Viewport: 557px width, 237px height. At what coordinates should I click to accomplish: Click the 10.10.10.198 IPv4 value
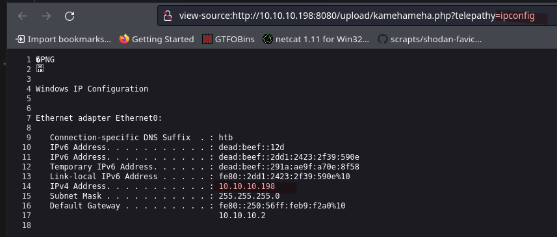(247, 186)
